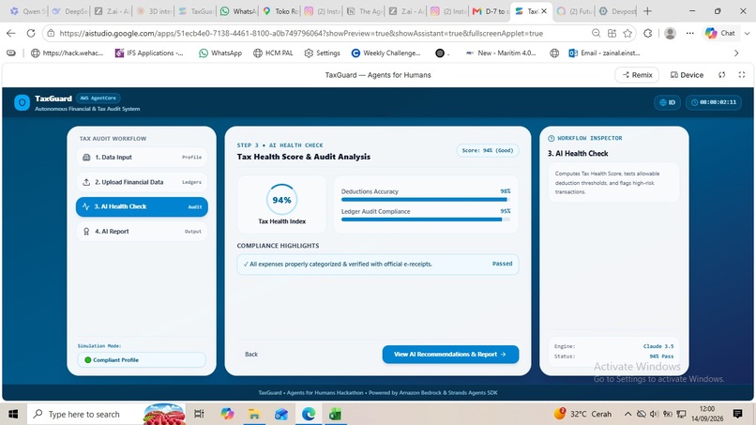Open File Explorer from the taskbar
The height and width of the screenshot is (425, 756).
point(253,414)
